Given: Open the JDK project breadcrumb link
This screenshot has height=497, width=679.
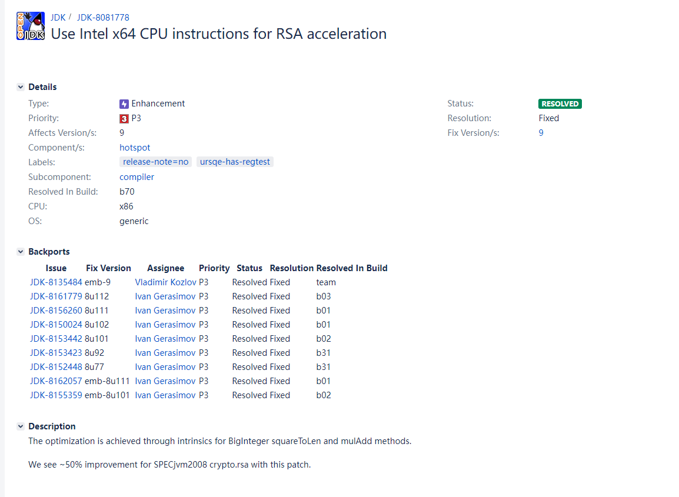Looking at the screenshot, I should pyautogui.click(x=58, y=17).
